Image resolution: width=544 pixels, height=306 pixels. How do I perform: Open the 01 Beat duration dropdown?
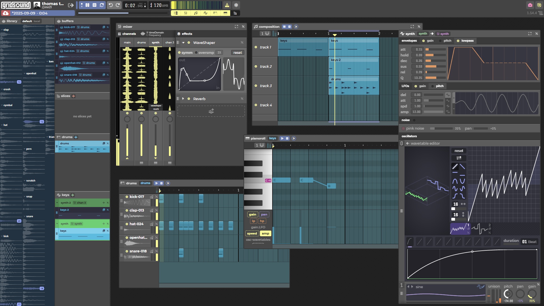click(530, 242)
